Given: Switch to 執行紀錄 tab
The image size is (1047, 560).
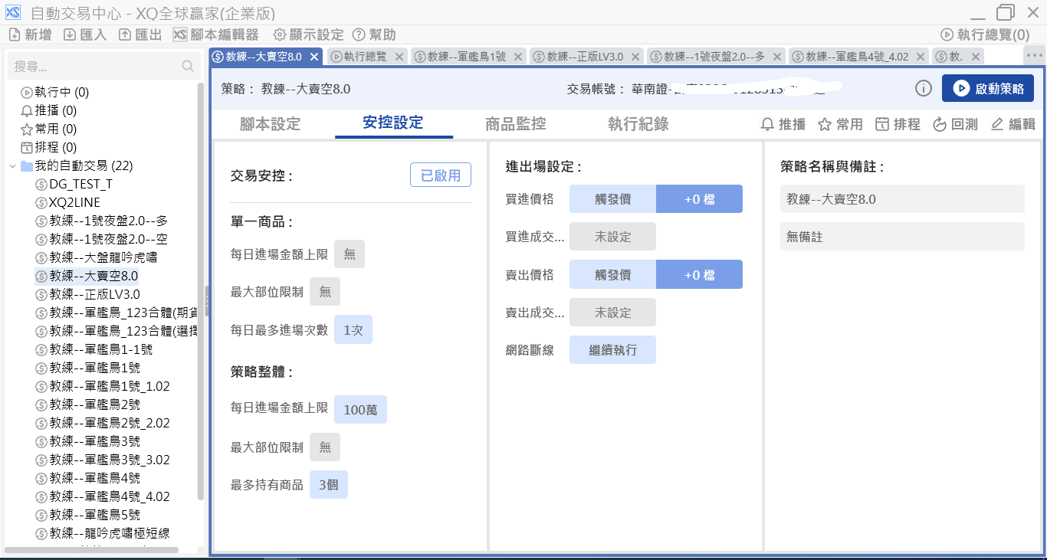Looking at the screenshot, I should click(x=638, y=124).
